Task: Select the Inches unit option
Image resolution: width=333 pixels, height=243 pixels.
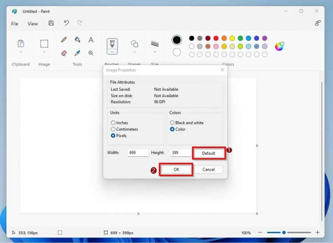Action: click(113, 122)
